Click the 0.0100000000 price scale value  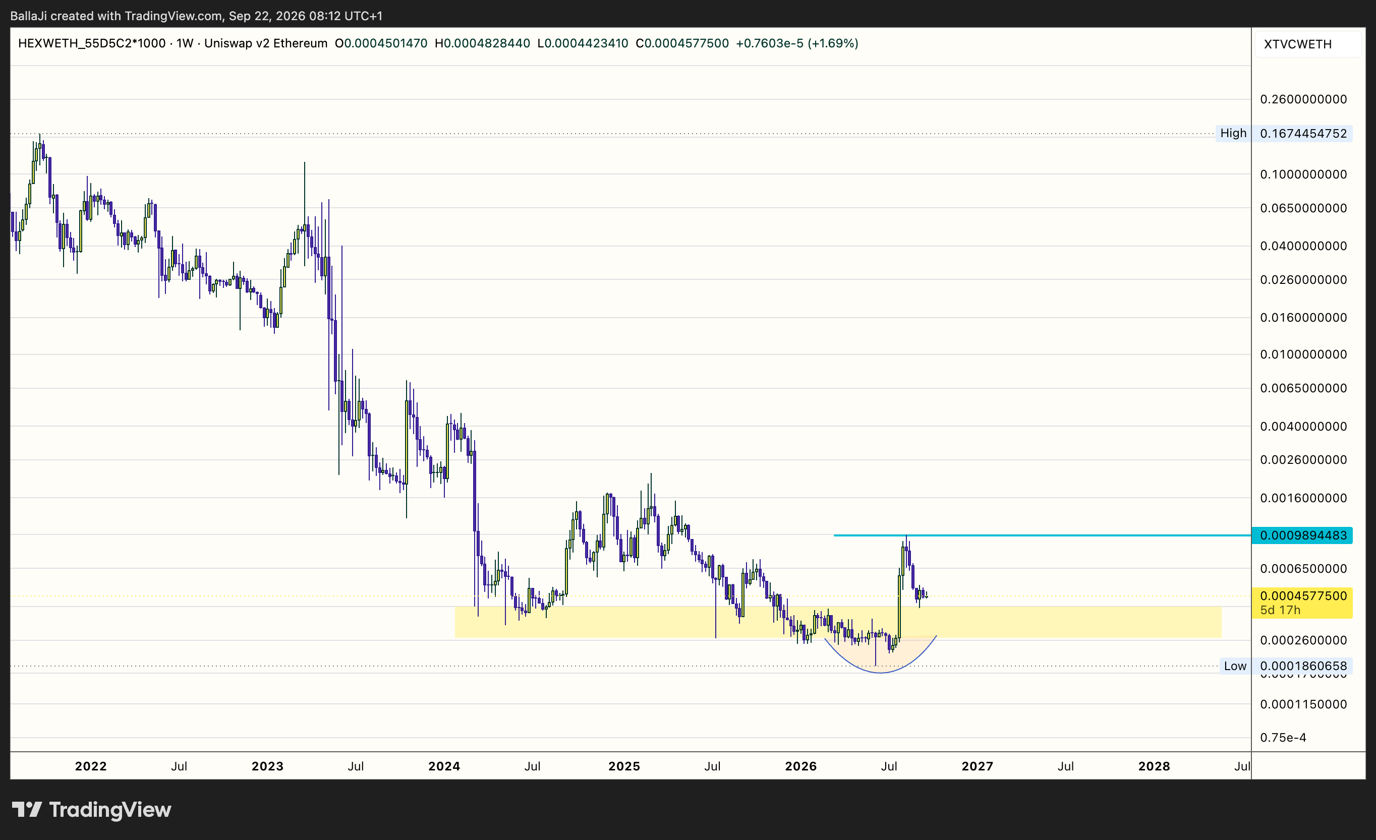point(1303,354)
